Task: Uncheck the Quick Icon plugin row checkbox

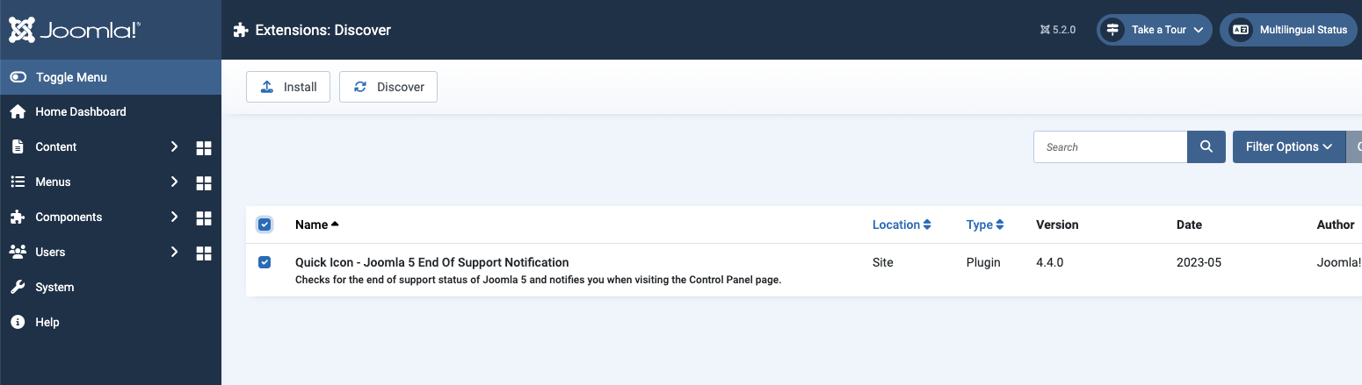Action: click(x=264, y=262)
